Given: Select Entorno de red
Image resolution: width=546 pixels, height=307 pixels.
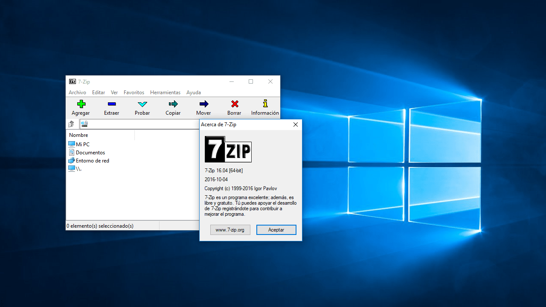Looking at the screenshot, I should pos(92,160).
